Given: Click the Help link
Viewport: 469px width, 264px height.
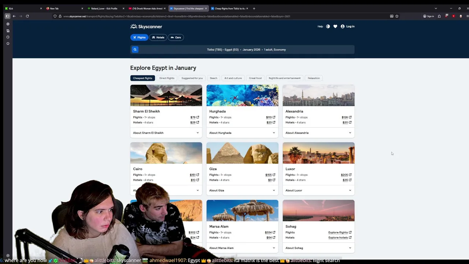Looking at the screenshot, I should click(320, 26).
